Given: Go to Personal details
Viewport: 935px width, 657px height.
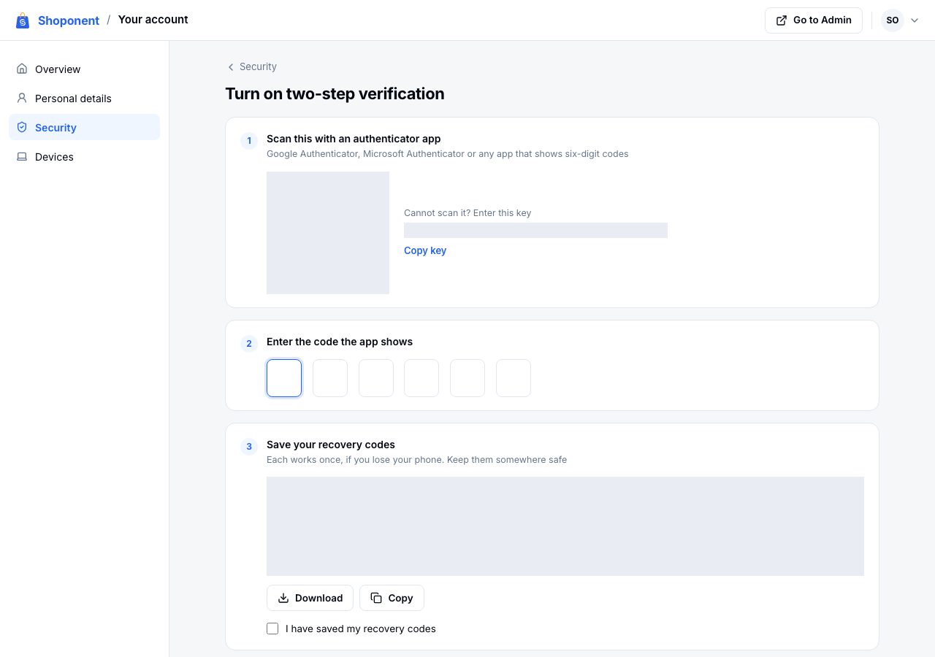Looking at the screenshot, I should pyautogui.click(x=84, y=99).
